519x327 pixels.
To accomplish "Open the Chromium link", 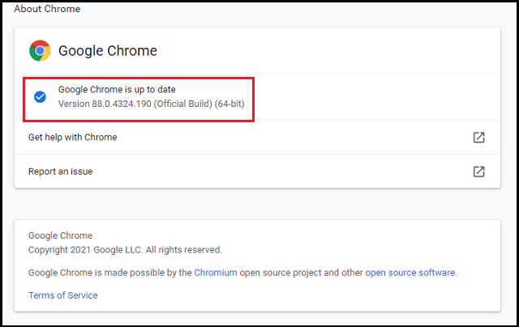I will coord(216,273).
